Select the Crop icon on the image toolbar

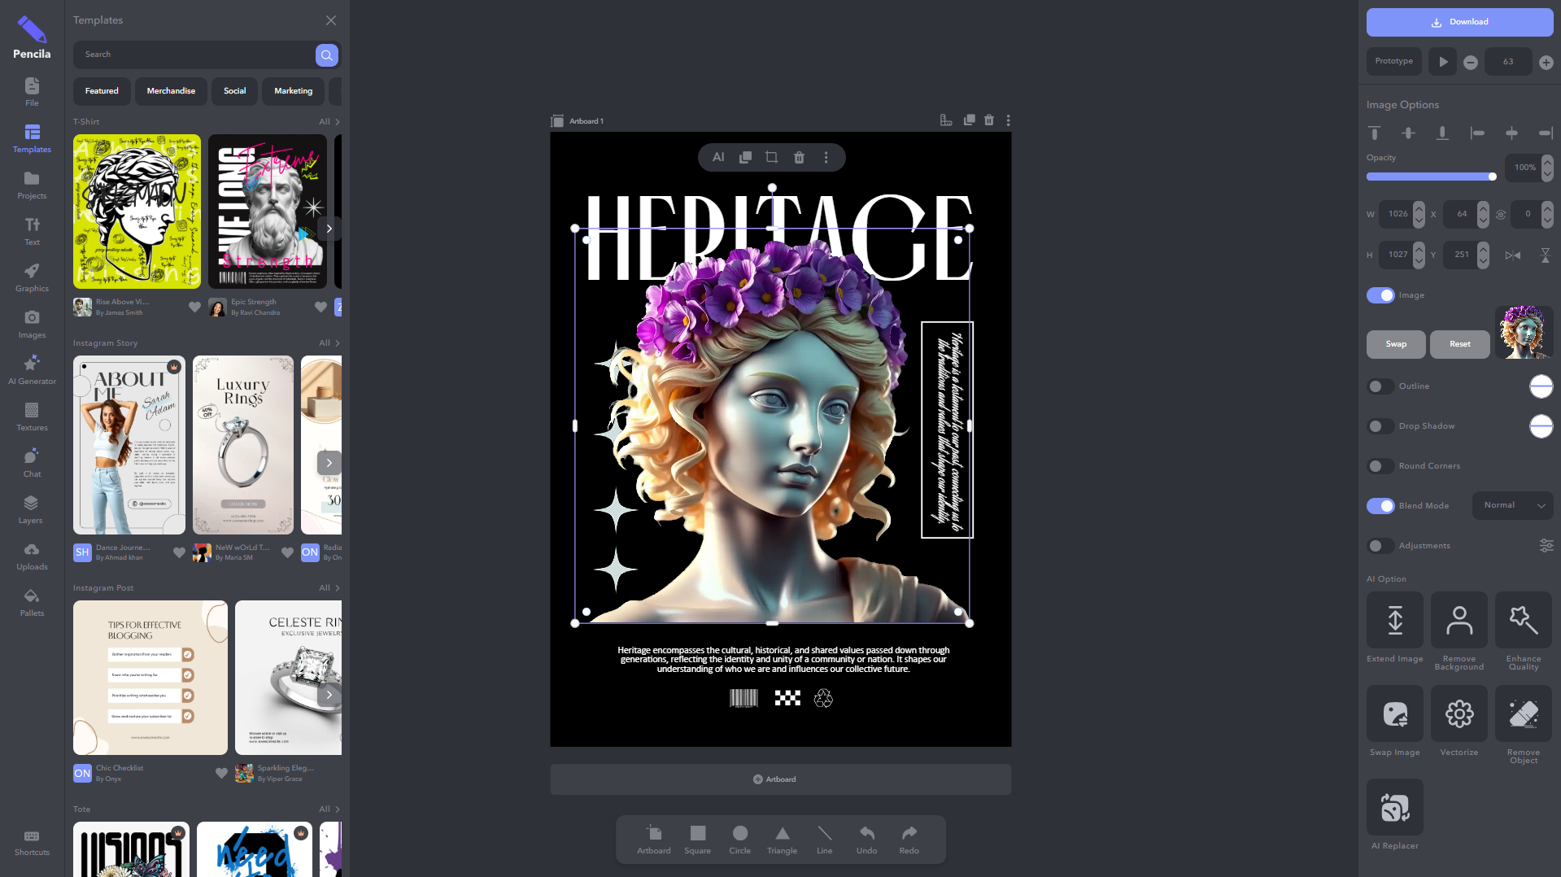click(771, 157)
